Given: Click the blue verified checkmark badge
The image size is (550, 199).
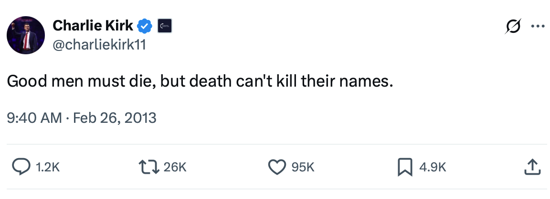Looking at the screenshot, I should 145,26.
